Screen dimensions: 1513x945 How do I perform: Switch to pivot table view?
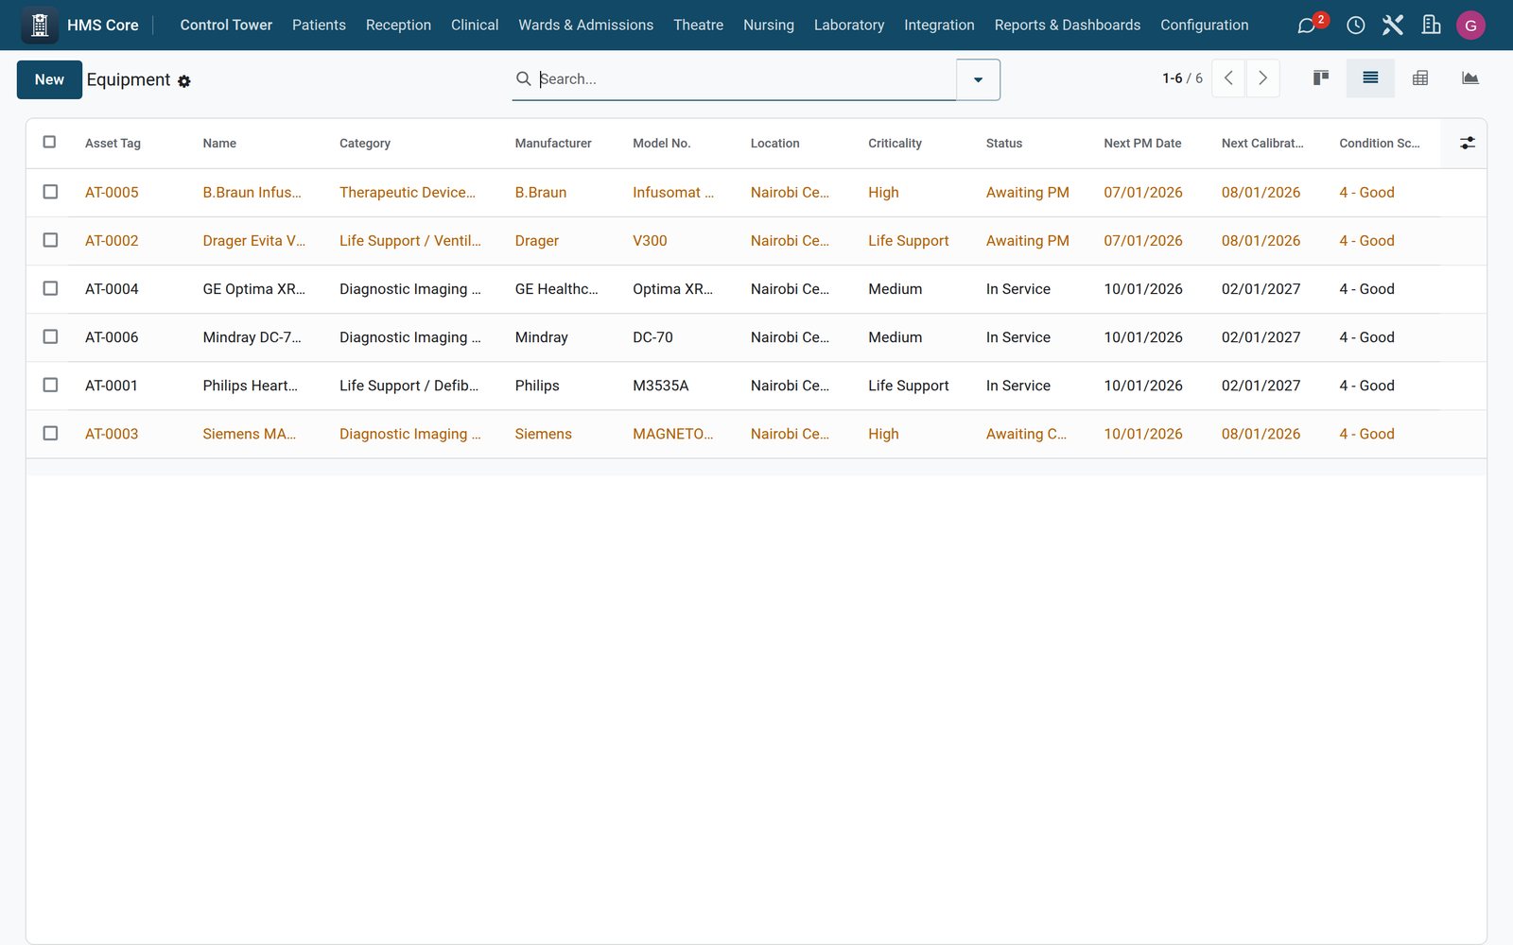[x=1420, y=78]
